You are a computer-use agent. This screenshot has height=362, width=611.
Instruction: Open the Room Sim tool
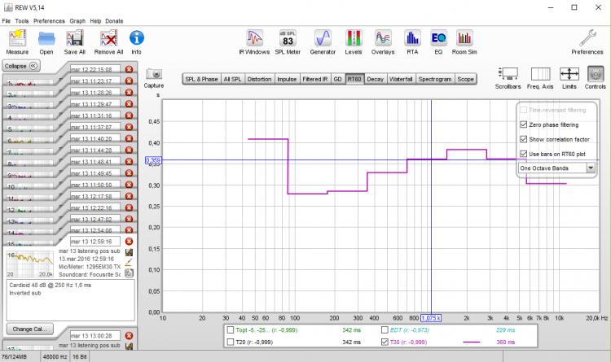click(464, 42)
